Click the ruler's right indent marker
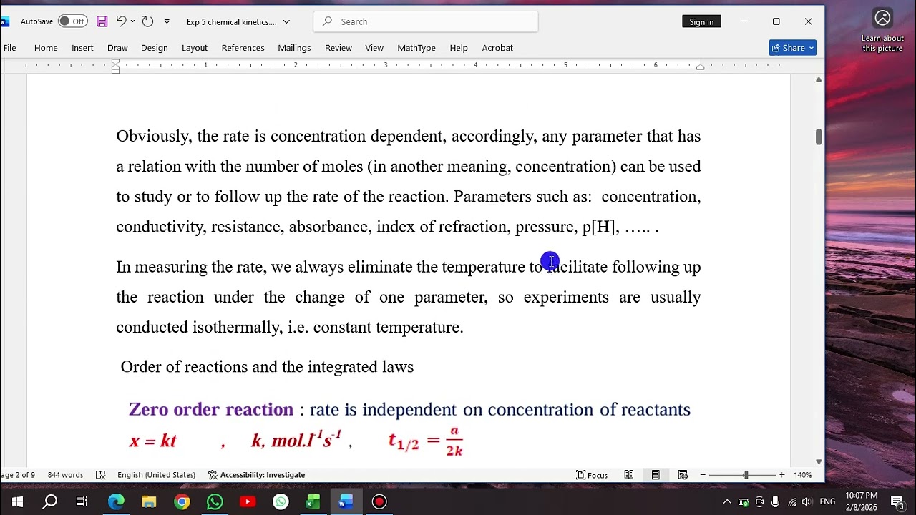916x515 pixels. click(701, 67)
